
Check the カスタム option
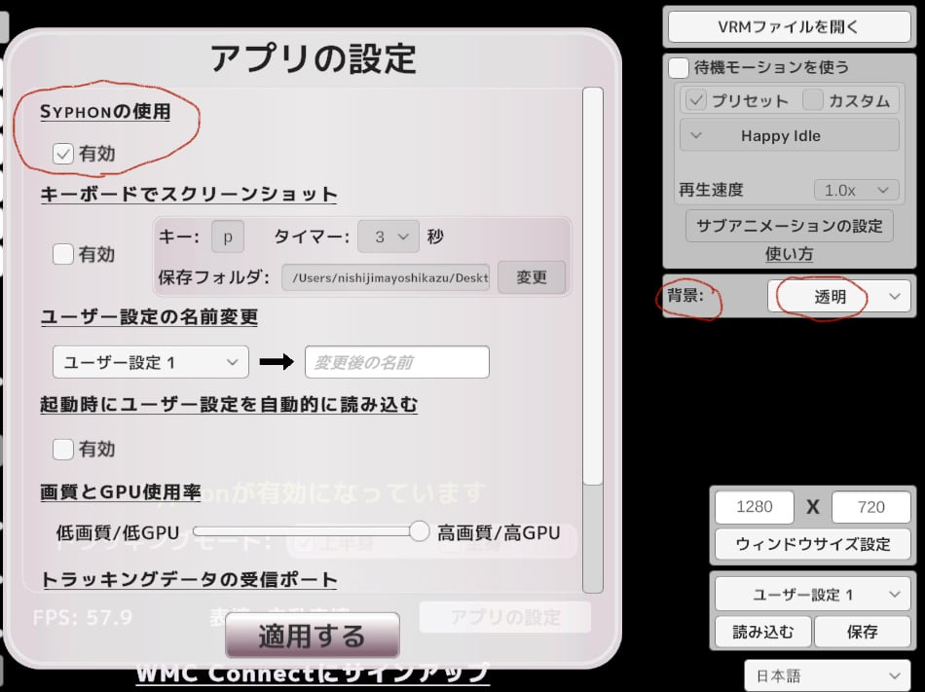pyautogui.click(x=813, y=100)
